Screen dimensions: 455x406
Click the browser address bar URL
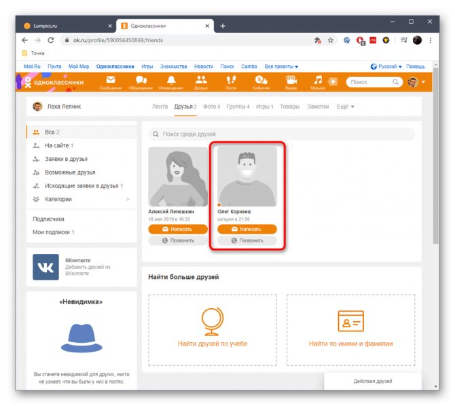click(x=118, y=40)
